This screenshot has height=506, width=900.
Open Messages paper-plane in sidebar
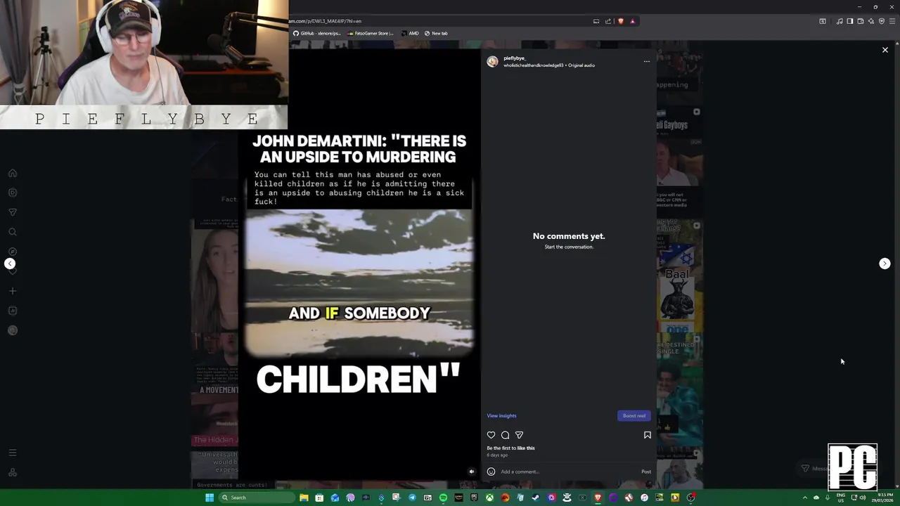pyautogui.click(x=13, y=212)
